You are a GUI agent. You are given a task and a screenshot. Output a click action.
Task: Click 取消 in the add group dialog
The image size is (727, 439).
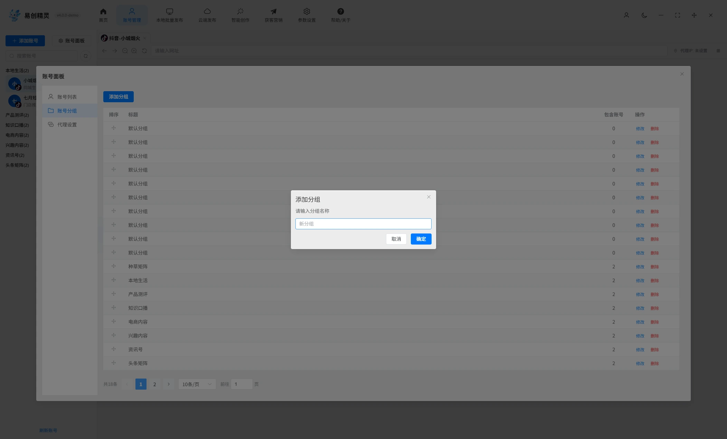click(x=396, y=239)
